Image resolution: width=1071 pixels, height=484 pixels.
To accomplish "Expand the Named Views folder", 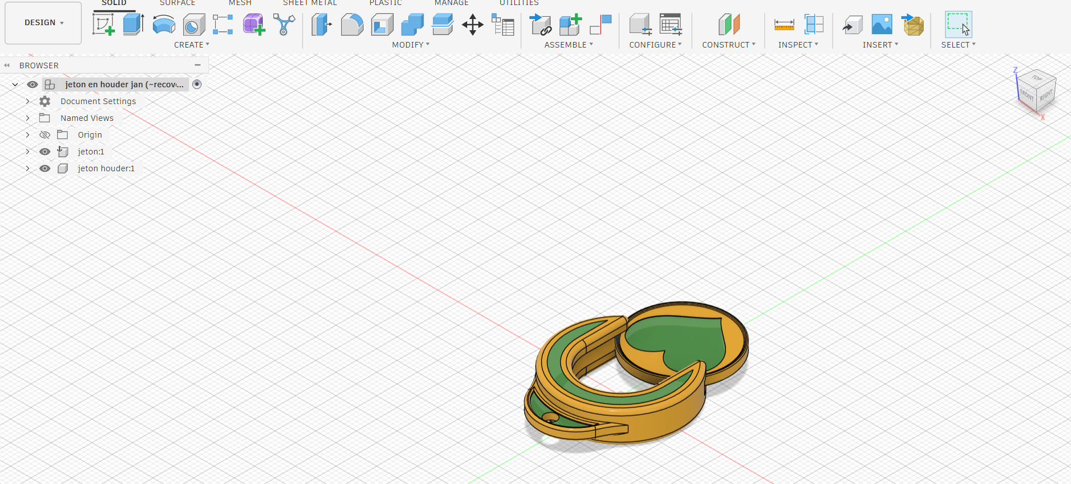I will coord(27,118).
